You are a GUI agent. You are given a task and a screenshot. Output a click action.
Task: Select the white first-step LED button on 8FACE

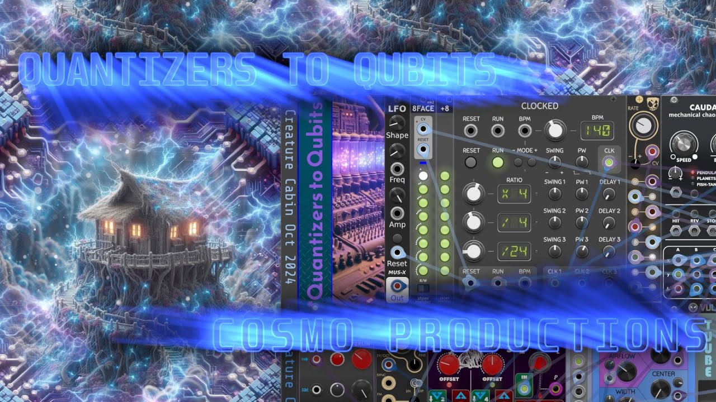pos(423,176)
